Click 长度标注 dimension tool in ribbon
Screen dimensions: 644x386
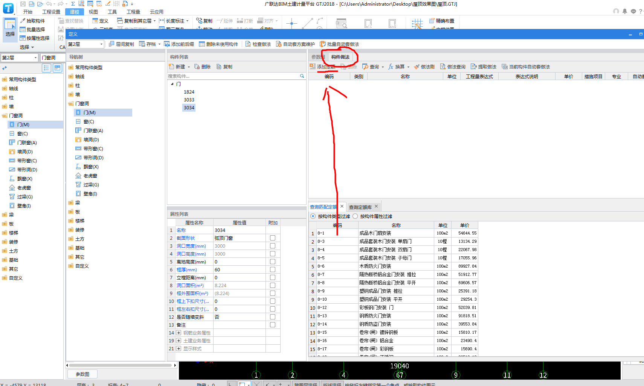click(172, 21)
